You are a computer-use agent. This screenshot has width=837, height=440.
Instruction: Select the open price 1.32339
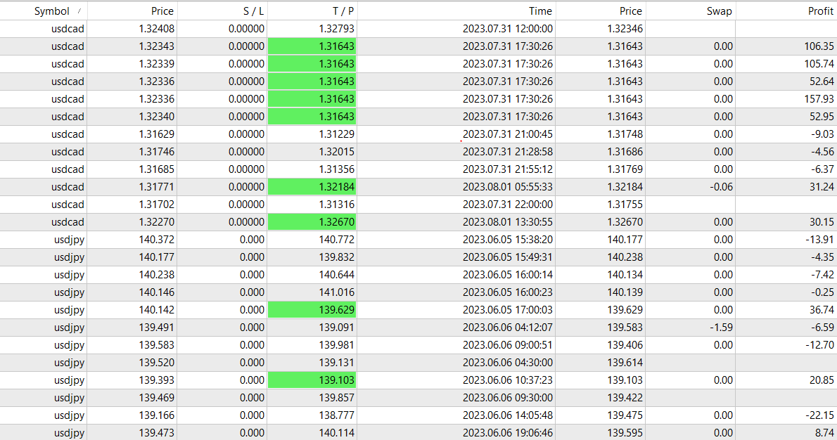(x=156, y=64)
